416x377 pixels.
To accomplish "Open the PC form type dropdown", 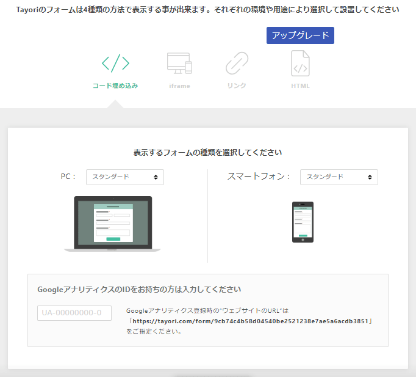I will tap(124, 177).
